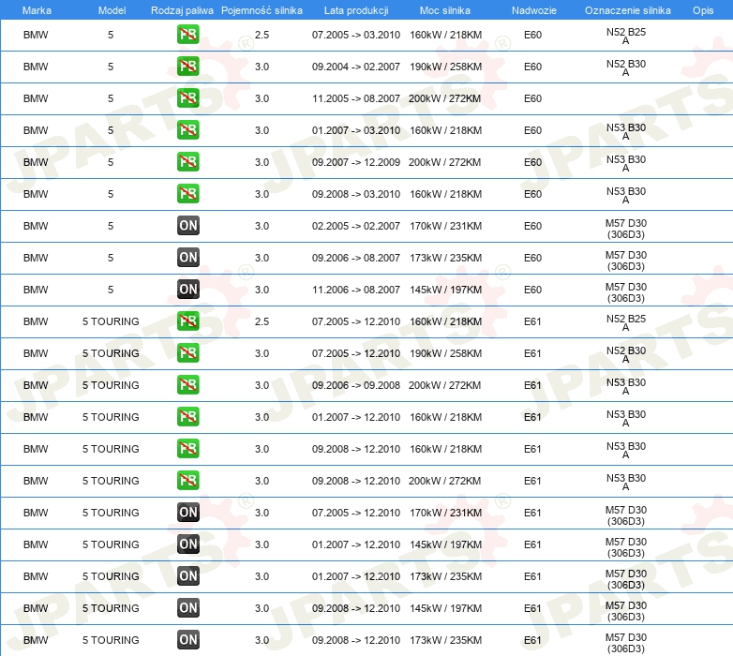Click 190kW / 258KM in E60 row
Viewport: 733px width, 656px height.
tap(445, 67)
